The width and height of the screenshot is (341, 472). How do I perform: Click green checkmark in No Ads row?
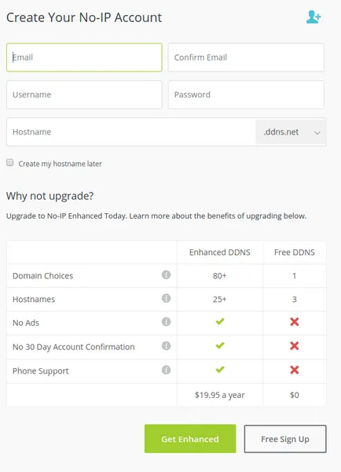[x=220, y=322]
